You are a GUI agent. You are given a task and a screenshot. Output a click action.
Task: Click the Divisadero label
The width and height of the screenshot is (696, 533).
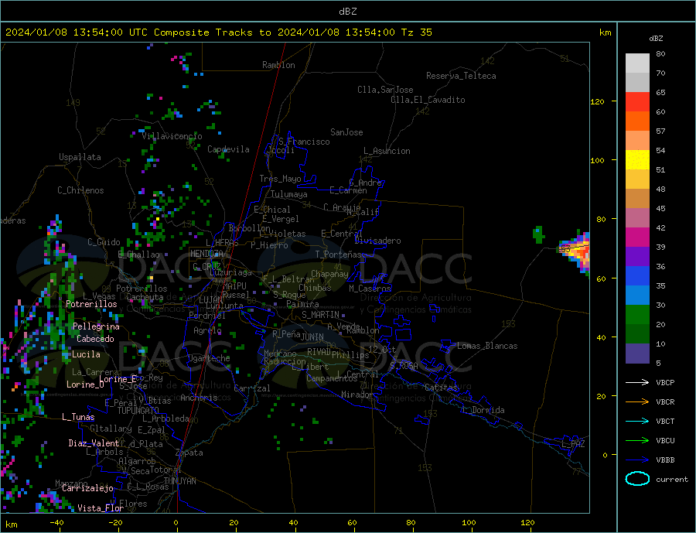(x=377, y=241)
